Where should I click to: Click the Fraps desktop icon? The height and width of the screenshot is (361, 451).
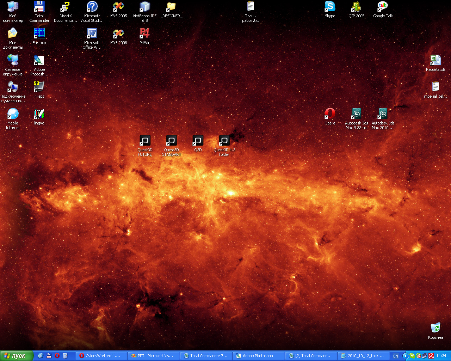pyautogui.click(x=39, y=90)
